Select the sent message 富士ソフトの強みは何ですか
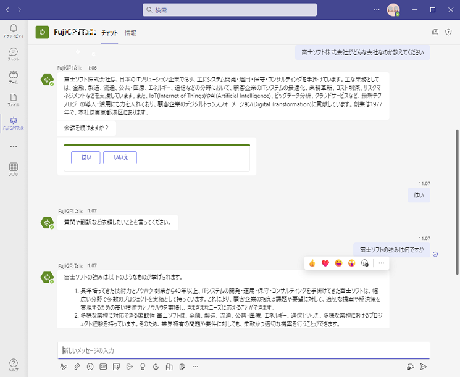The width and height of the screenshot is (460, 377). coord(391,250)
